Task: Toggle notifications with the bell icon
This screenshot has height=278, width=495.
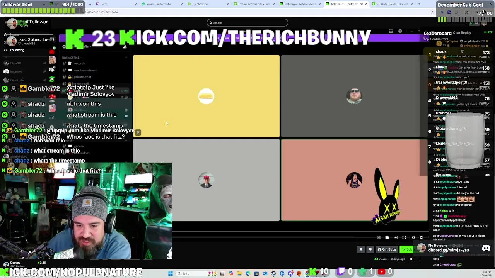Action: [x=361, y=249]
